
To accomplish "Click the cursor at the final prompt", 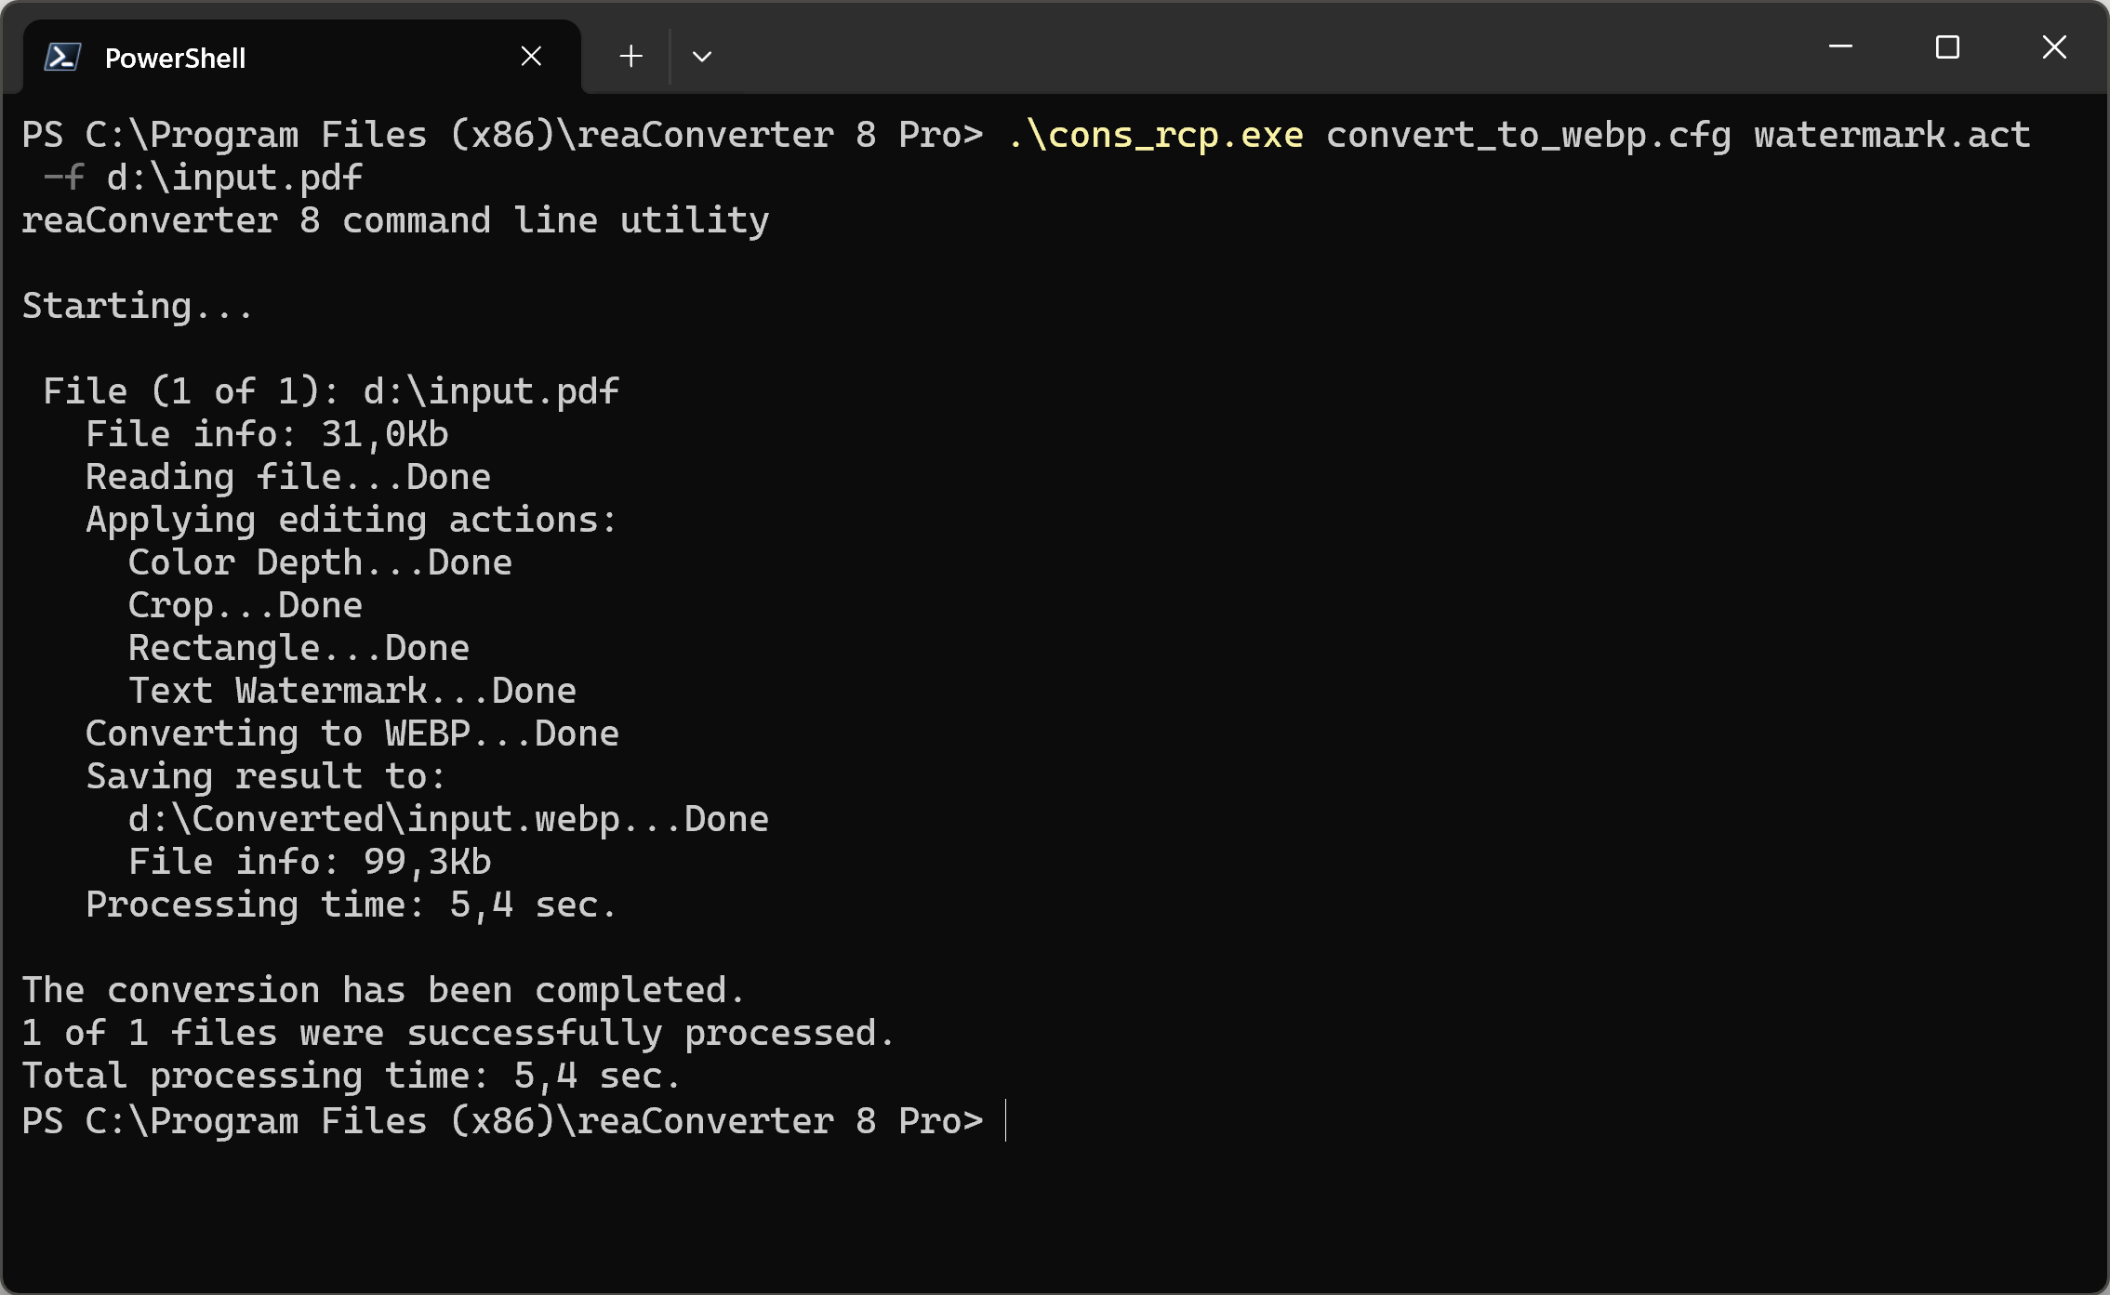I will tap(1006, 1121).
